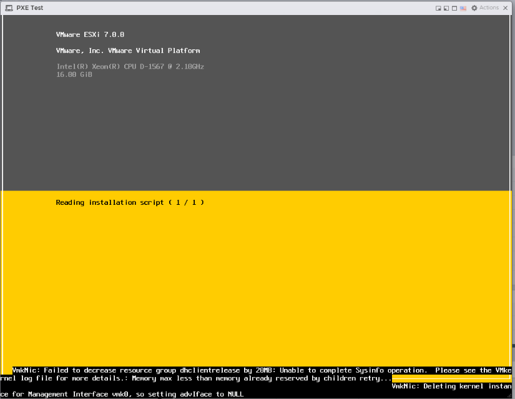Click the shrink console size icon
The image size is (515, 399).
(438, 8)
